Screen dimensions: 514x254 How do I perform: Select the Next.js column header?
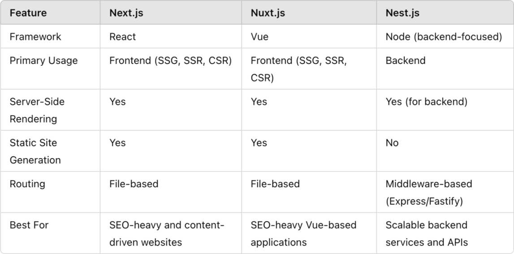126,13
